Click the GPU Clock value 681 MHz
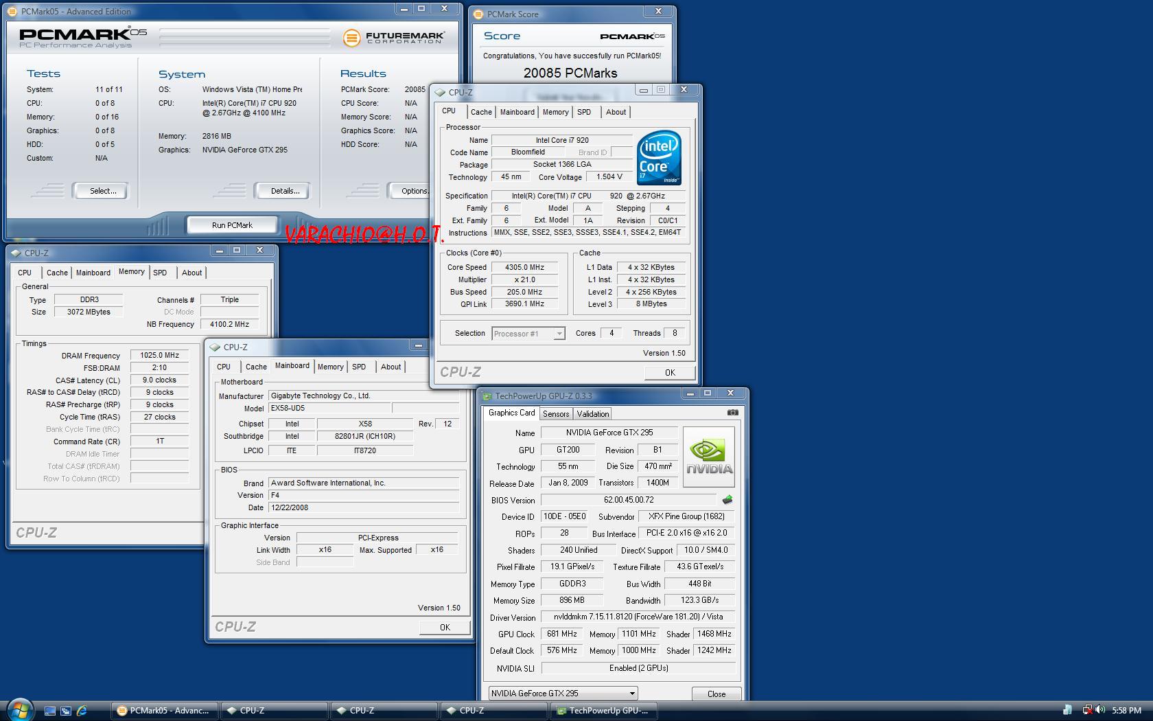1153x721 pixels. 561,634
